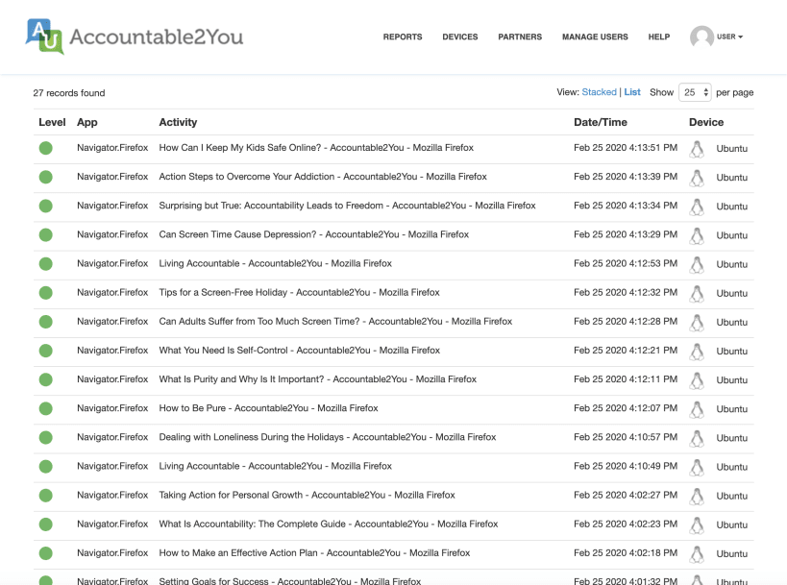Click the date 'Feb 25 2020 4:13:29 PM'

(x=626, y=234)
